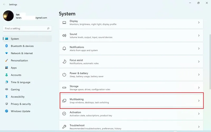211x132 pixels.
Task: Expand Display settings via its chevron
Action: tap(199, 23)
